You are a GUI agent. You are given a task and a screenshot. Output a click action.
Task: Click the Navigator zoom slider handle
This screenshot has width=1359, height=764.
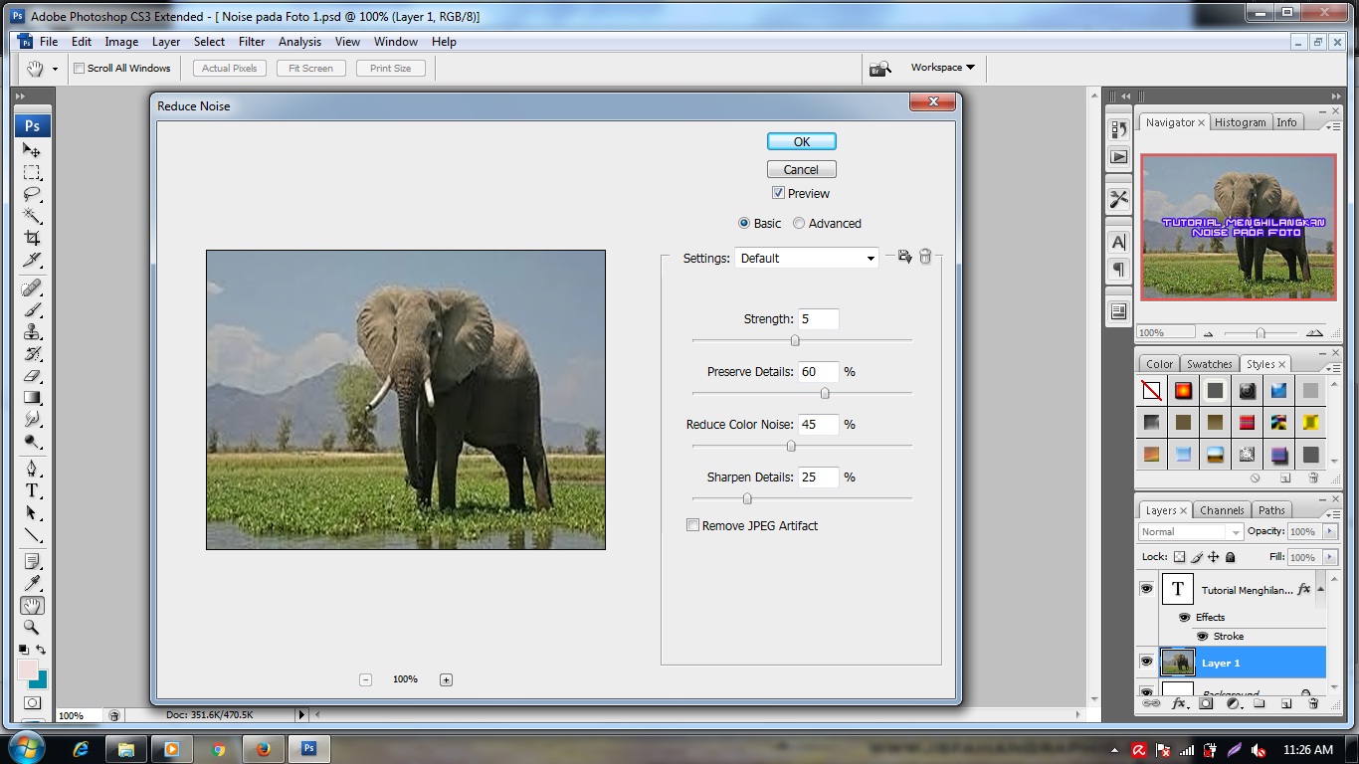point(1261,333)
